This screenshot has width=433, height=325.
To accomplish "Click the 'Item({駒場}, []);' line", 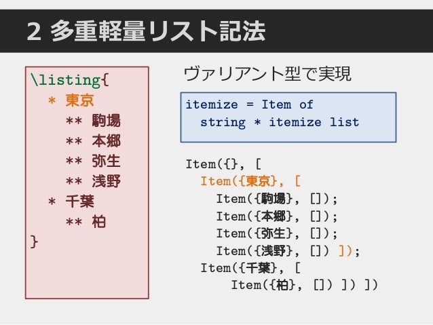I will (277, 199).
